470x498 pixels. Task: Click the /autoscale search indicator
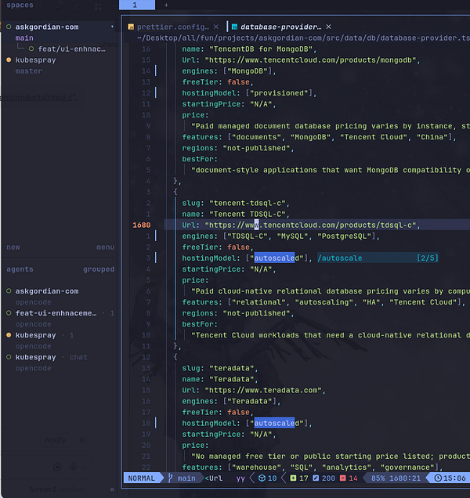click(340, 258)
